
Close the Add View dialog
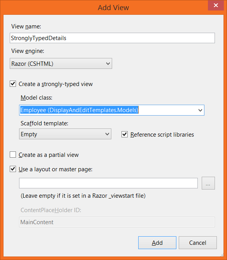coord(216,5)
